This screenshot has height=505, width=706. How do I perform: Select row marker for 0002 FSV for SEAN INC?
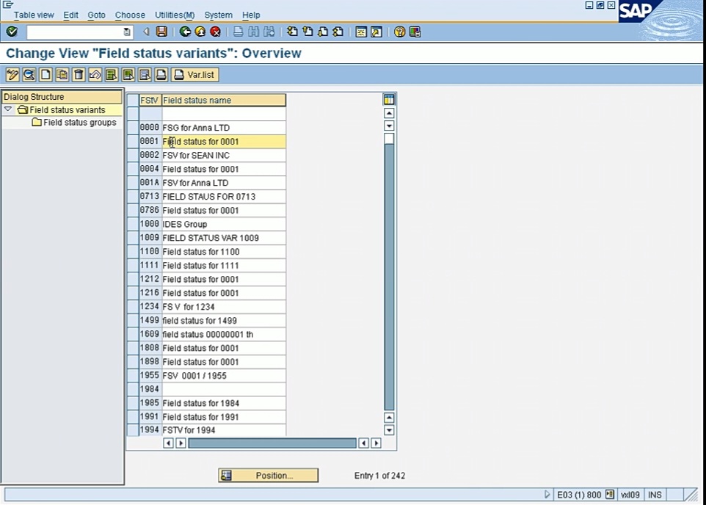[133, 155]
